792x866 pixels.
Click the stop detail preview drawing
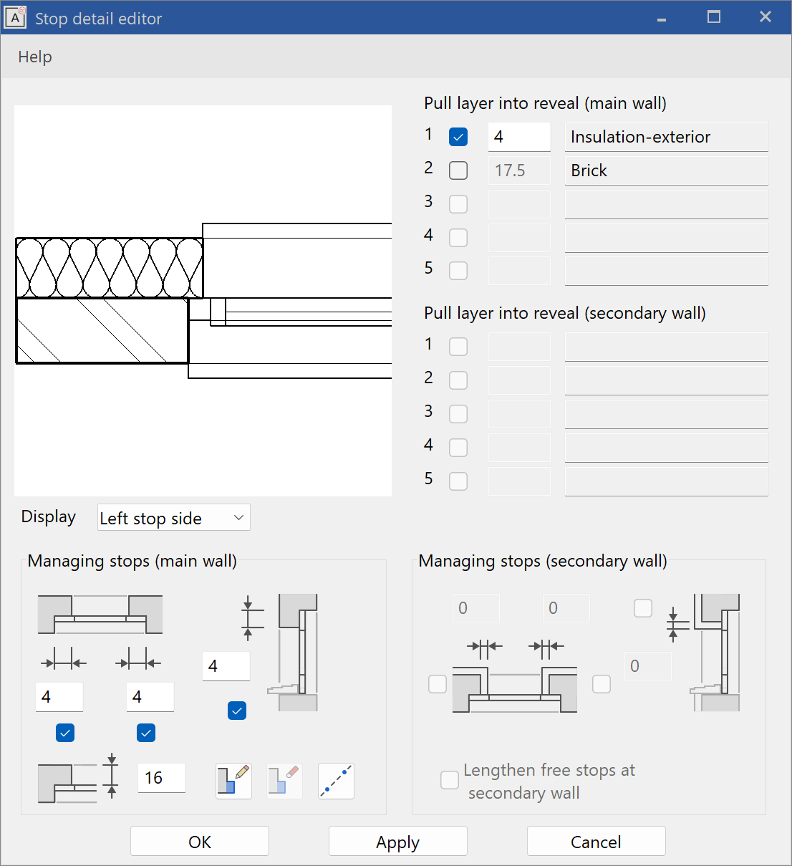point(203,301)
